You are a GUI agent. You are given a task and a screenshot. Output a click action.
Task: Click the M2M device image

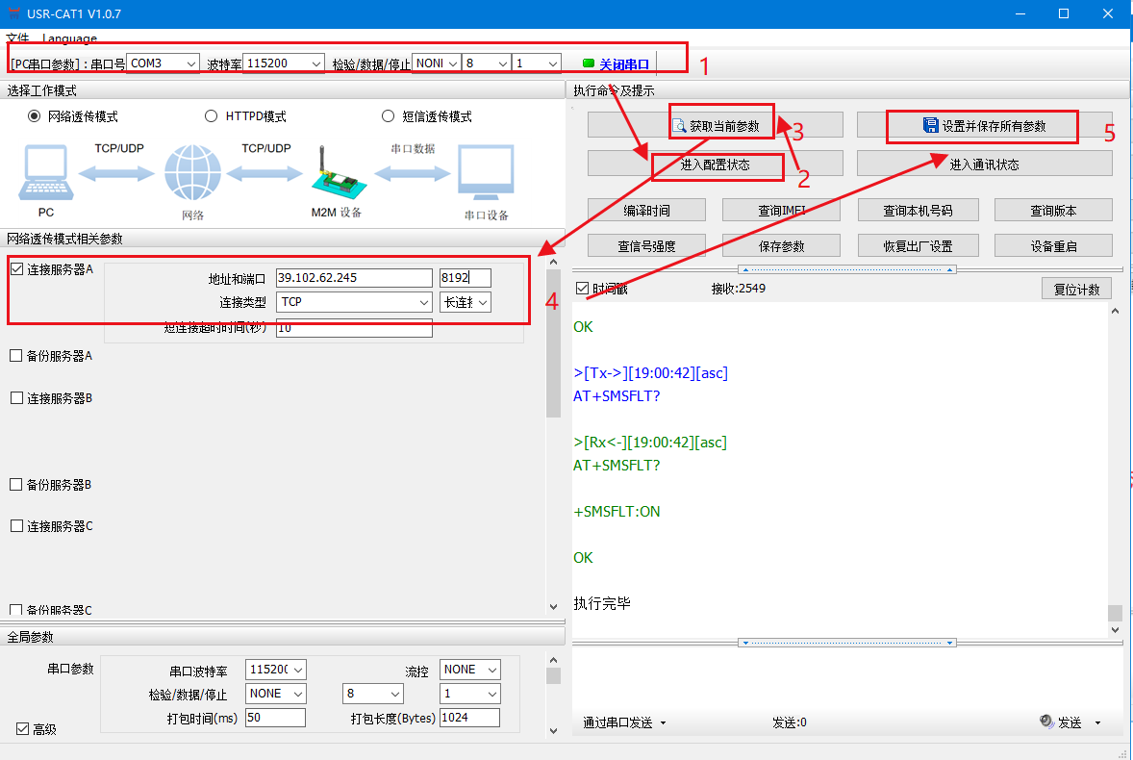336,174
